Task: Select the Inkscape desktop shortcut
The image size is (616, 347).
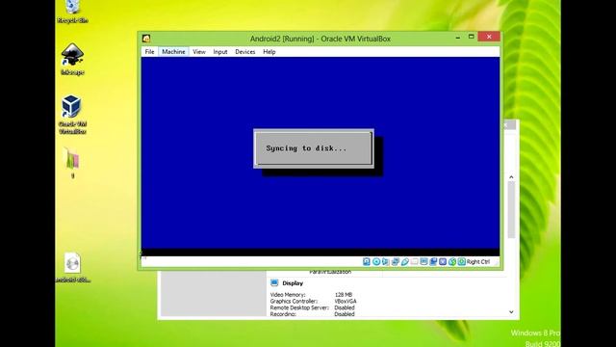Action: coord(72,59)
